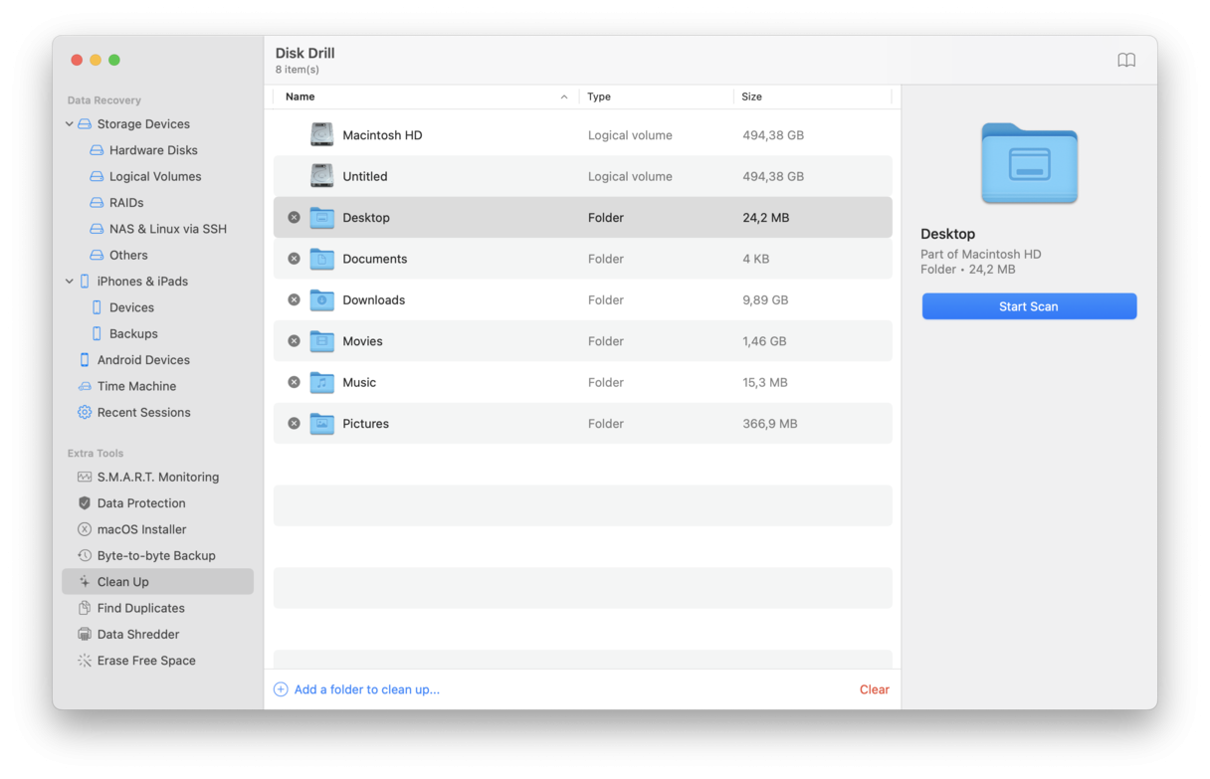This screenshot has height=779, width=1210.
Task: Remove the Downloads folder from cleanup
Action: pyautogui.click(x=293, y=299)
